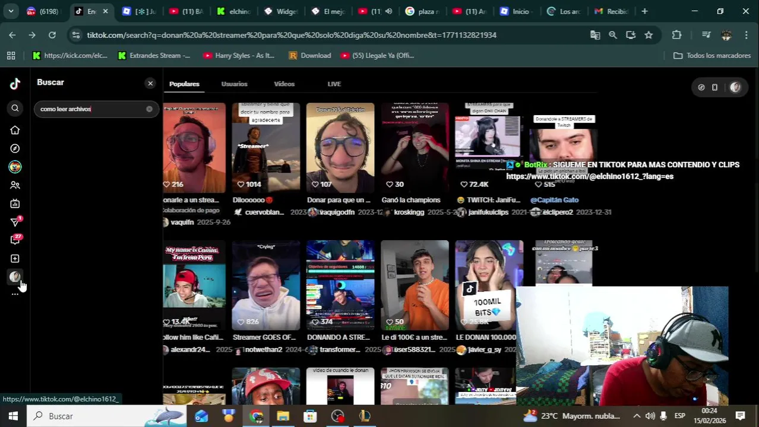
Task: Open the LIVE TV icon in the sidebar
Action: click(15, 203)
